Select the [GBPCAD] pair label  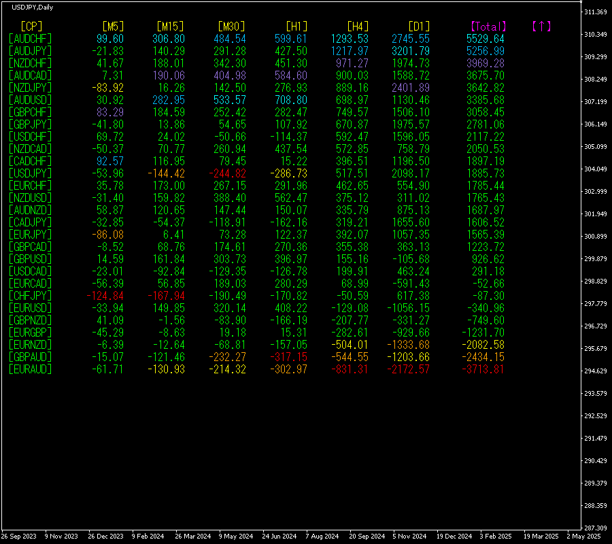pyautogui.click(x=30, y=247)
